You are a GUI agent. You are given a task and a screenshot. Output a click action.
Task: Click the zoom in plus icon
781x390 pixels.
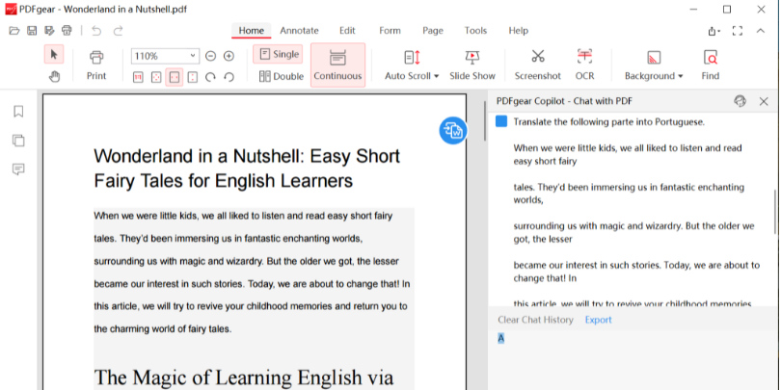[x=229, y=56]
